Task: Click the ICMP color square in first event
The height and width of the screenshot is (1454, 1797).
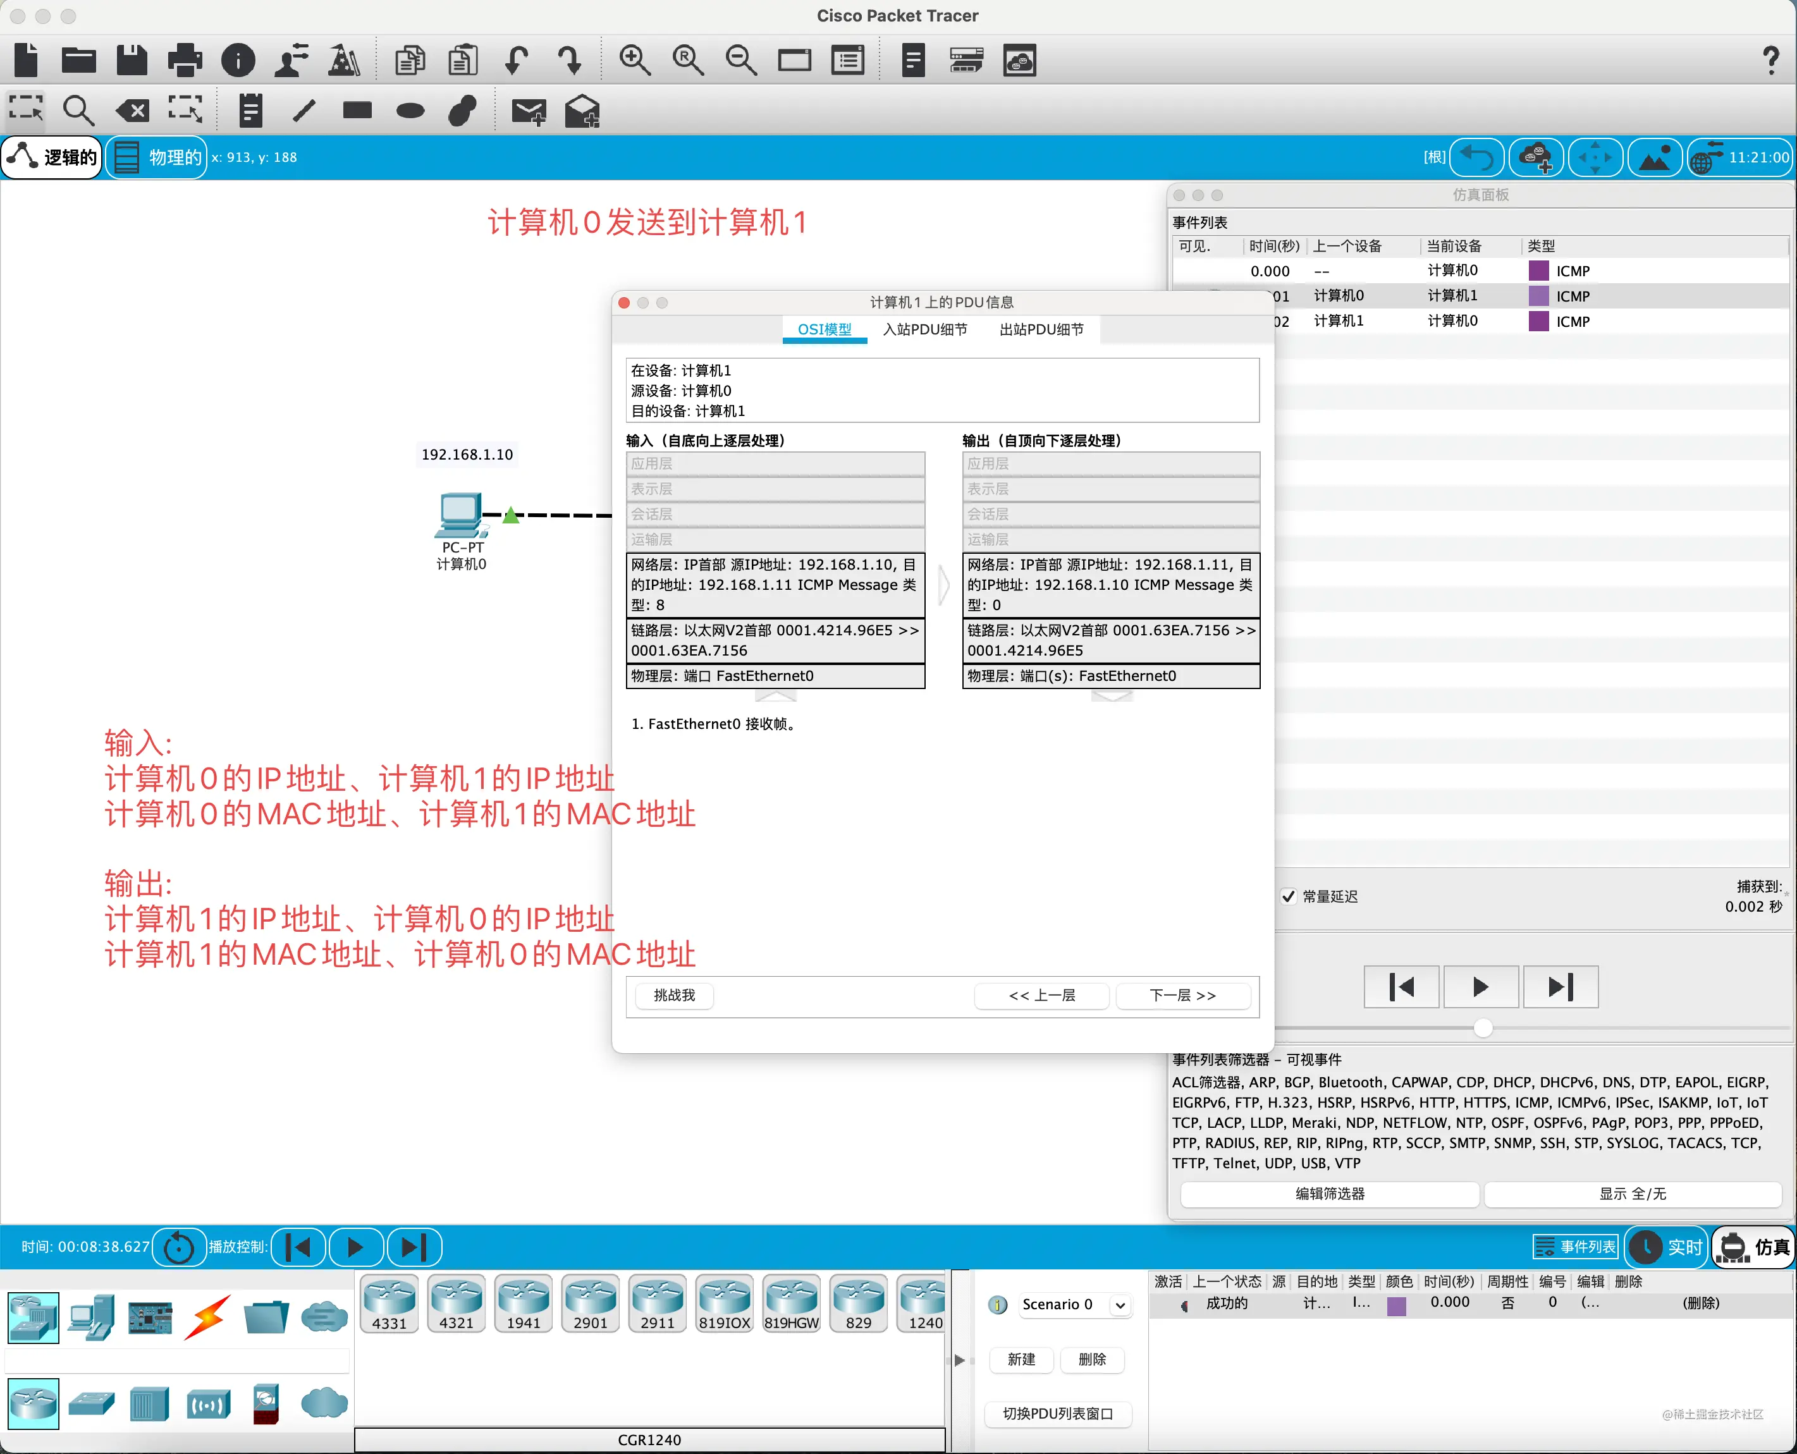Action: (1538, 271)
